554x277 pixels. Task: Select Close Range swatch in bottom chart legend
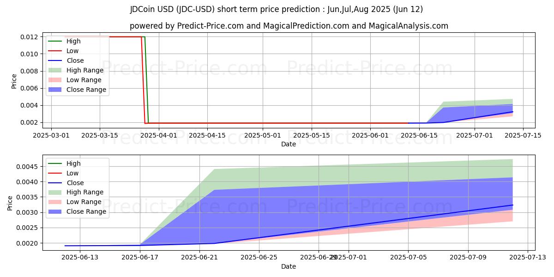(55, 212)
